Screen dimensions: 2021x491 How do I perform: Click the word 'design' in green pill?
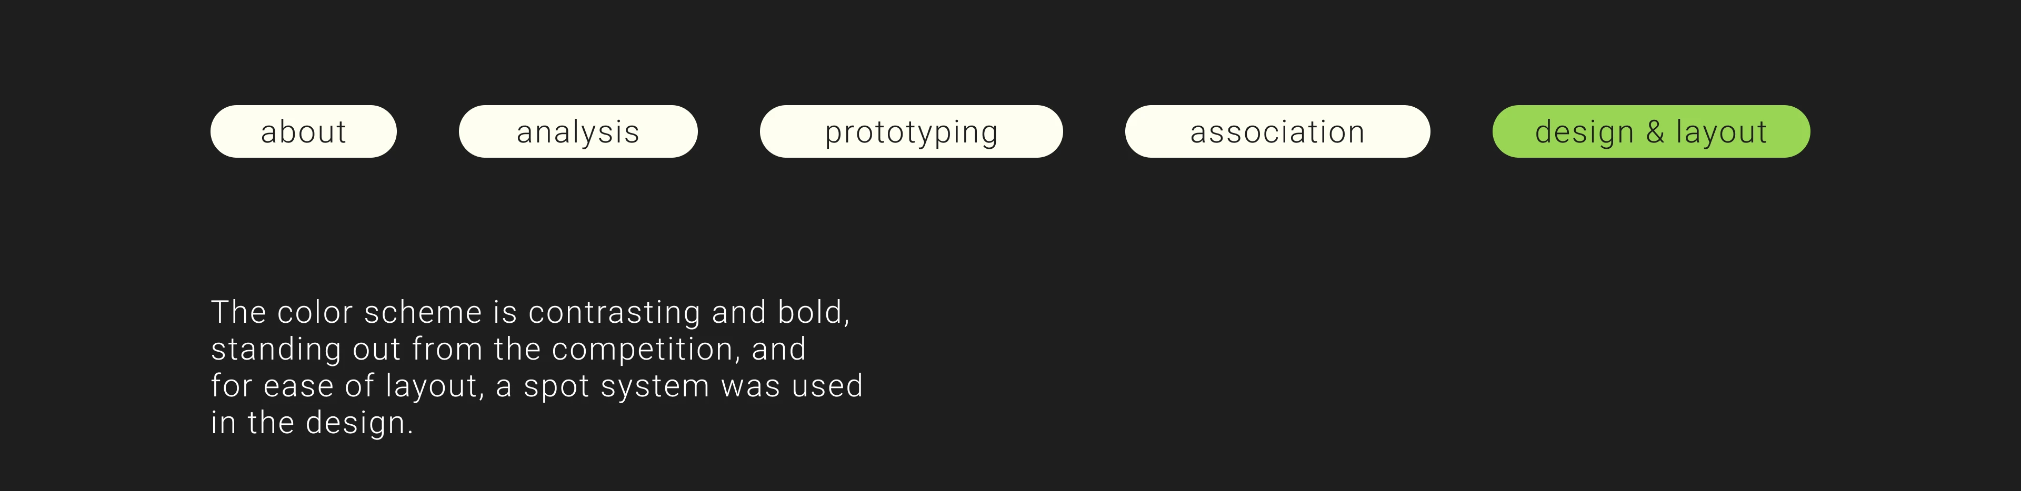click(1585, 133)
